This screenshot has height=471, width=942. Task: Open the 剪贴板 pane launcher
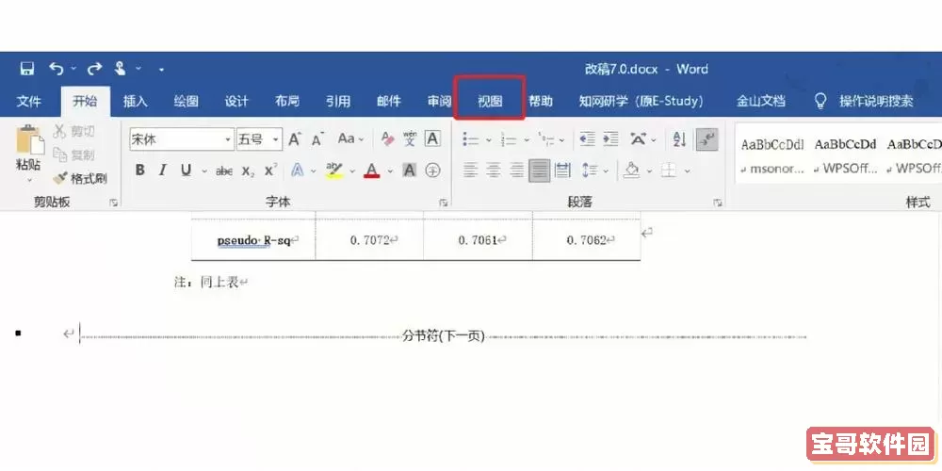click(114, 203)
